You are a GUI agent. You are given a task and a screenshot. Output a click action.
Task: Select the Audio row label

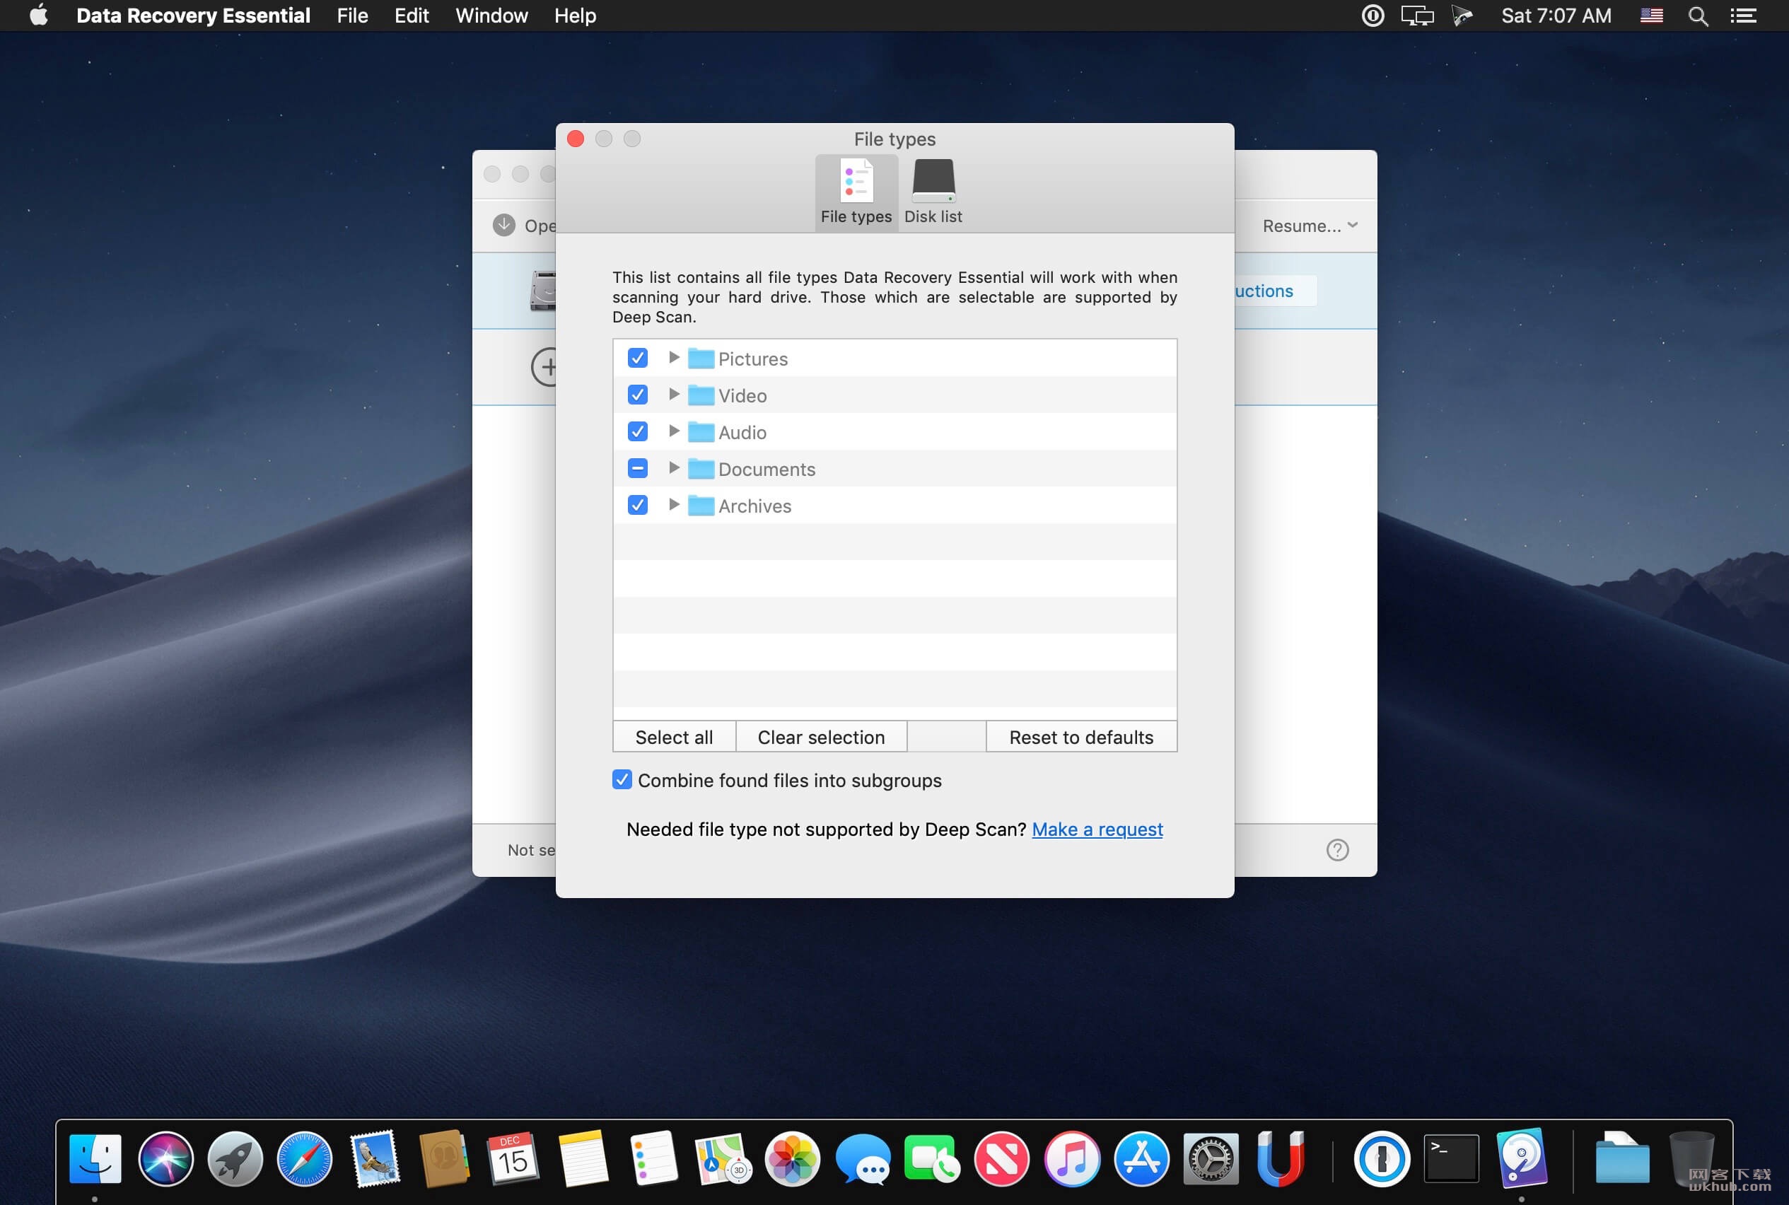point(742,433)
